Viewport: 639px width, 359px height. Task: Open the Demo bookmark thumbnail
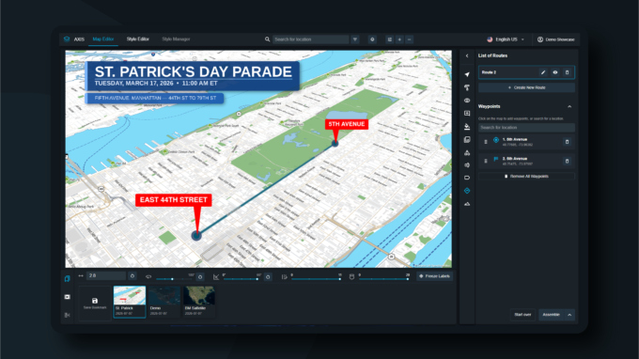click(x=164, y=302)
